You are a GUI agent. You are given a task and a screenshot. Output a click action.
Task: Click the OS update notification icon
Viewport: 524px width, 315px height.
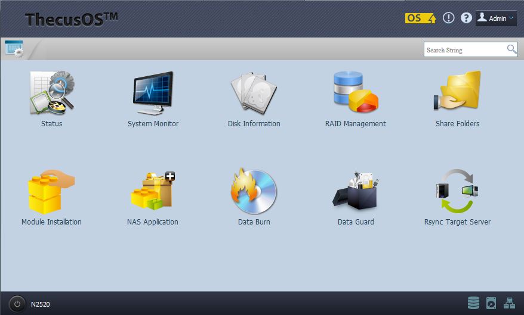click(x=420, y=18)
